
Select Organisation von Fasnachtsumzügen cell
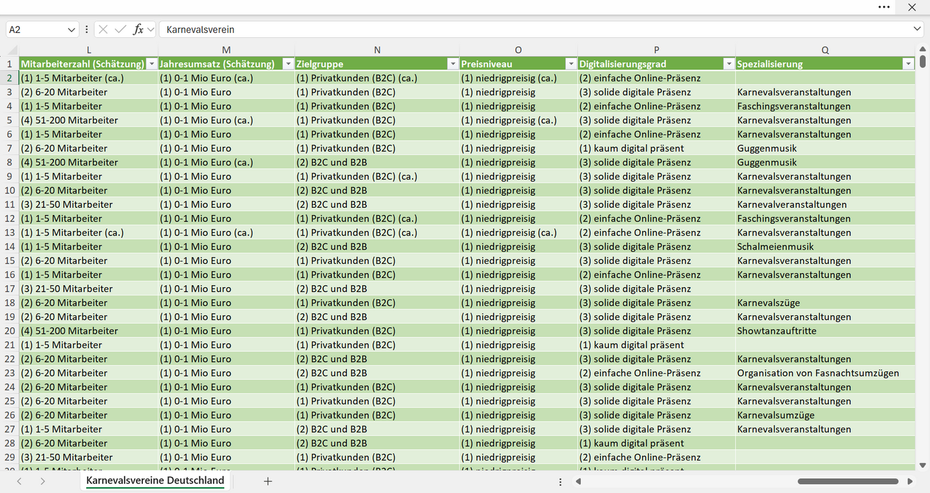click(825, 373)
